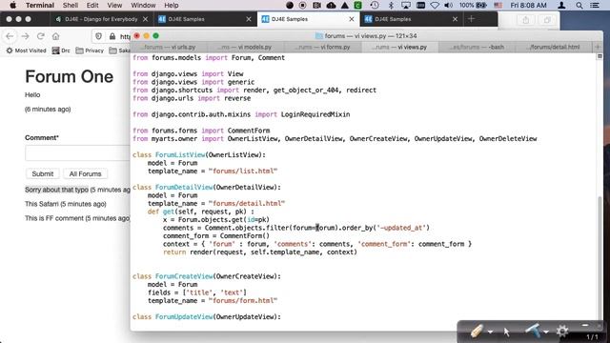Viewport: 610px width, 343px height.
Task: Click the Wi-Fi menu bar icon
Action: 435,6
